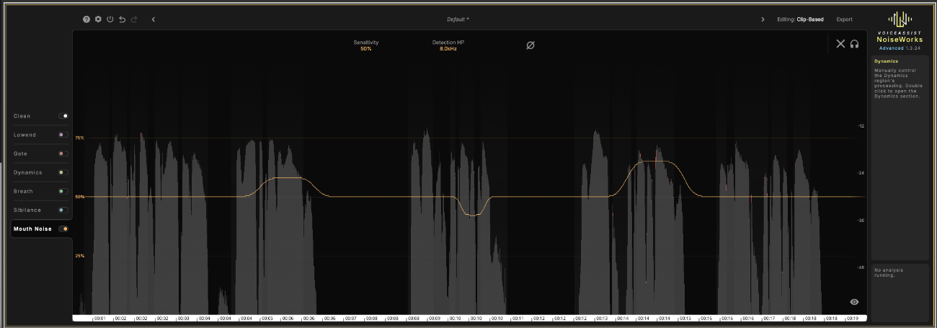
Task: Click the 00:01 timeline marker
Action: click(99, 318)
